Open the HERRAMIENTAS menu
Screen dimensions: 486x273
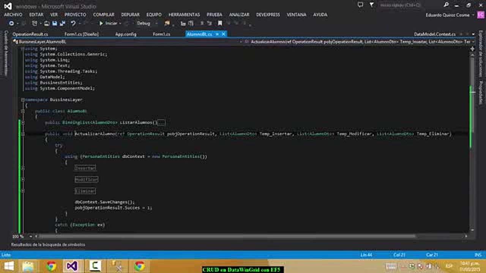(184, 15)
